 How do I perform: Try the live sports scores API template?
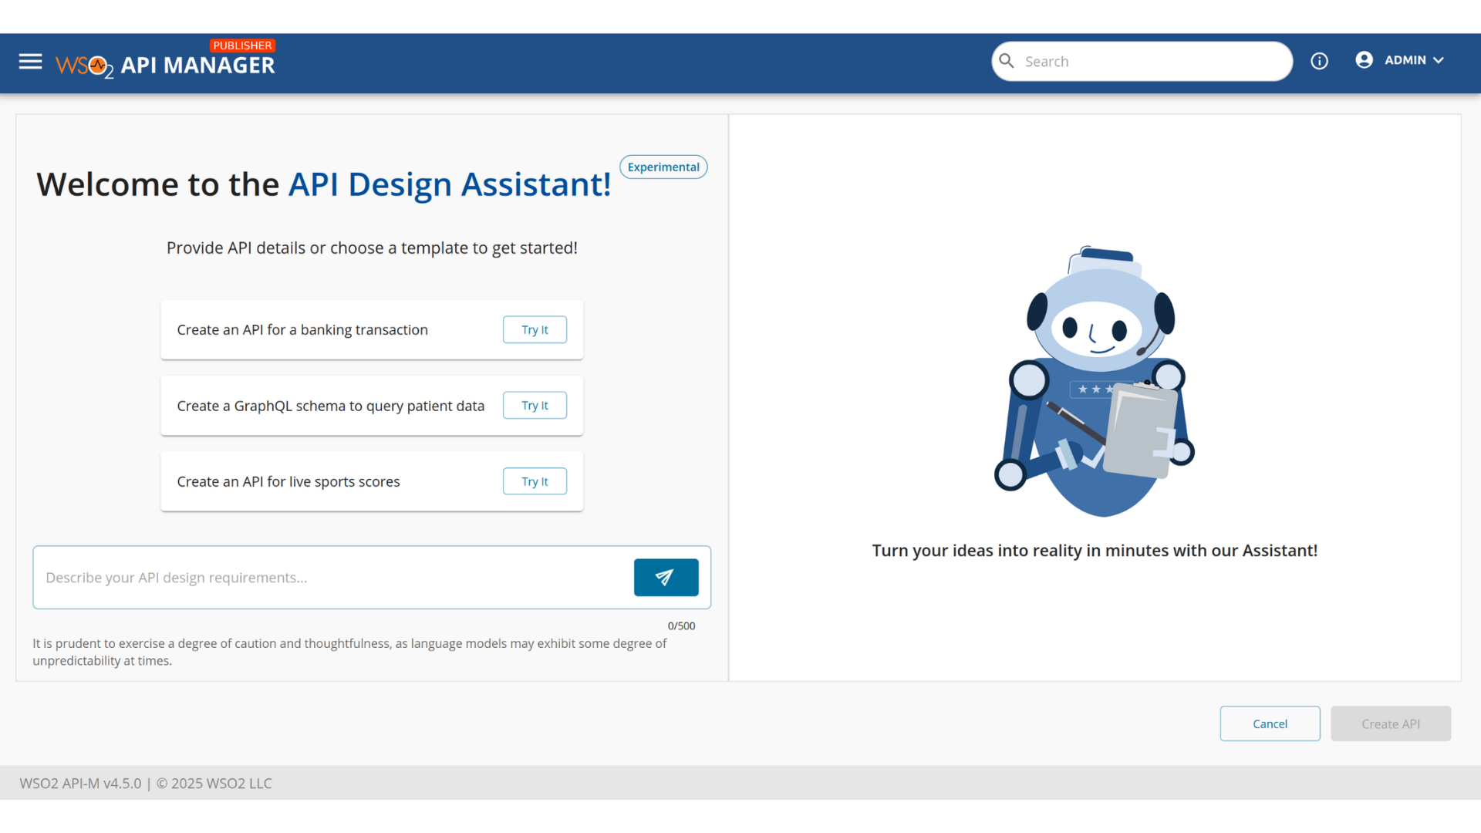[534, 481]
